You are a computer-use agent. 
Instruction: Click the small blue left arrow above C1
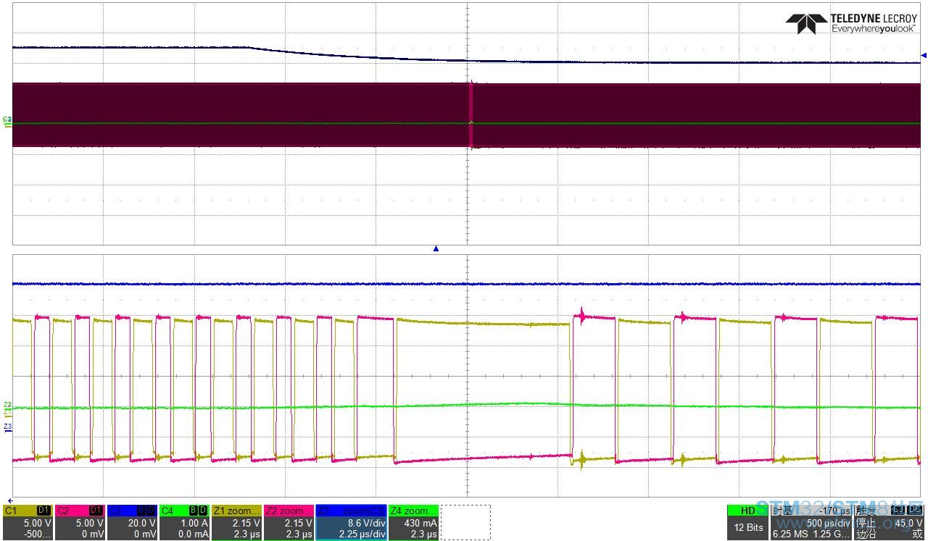[9, 500]
